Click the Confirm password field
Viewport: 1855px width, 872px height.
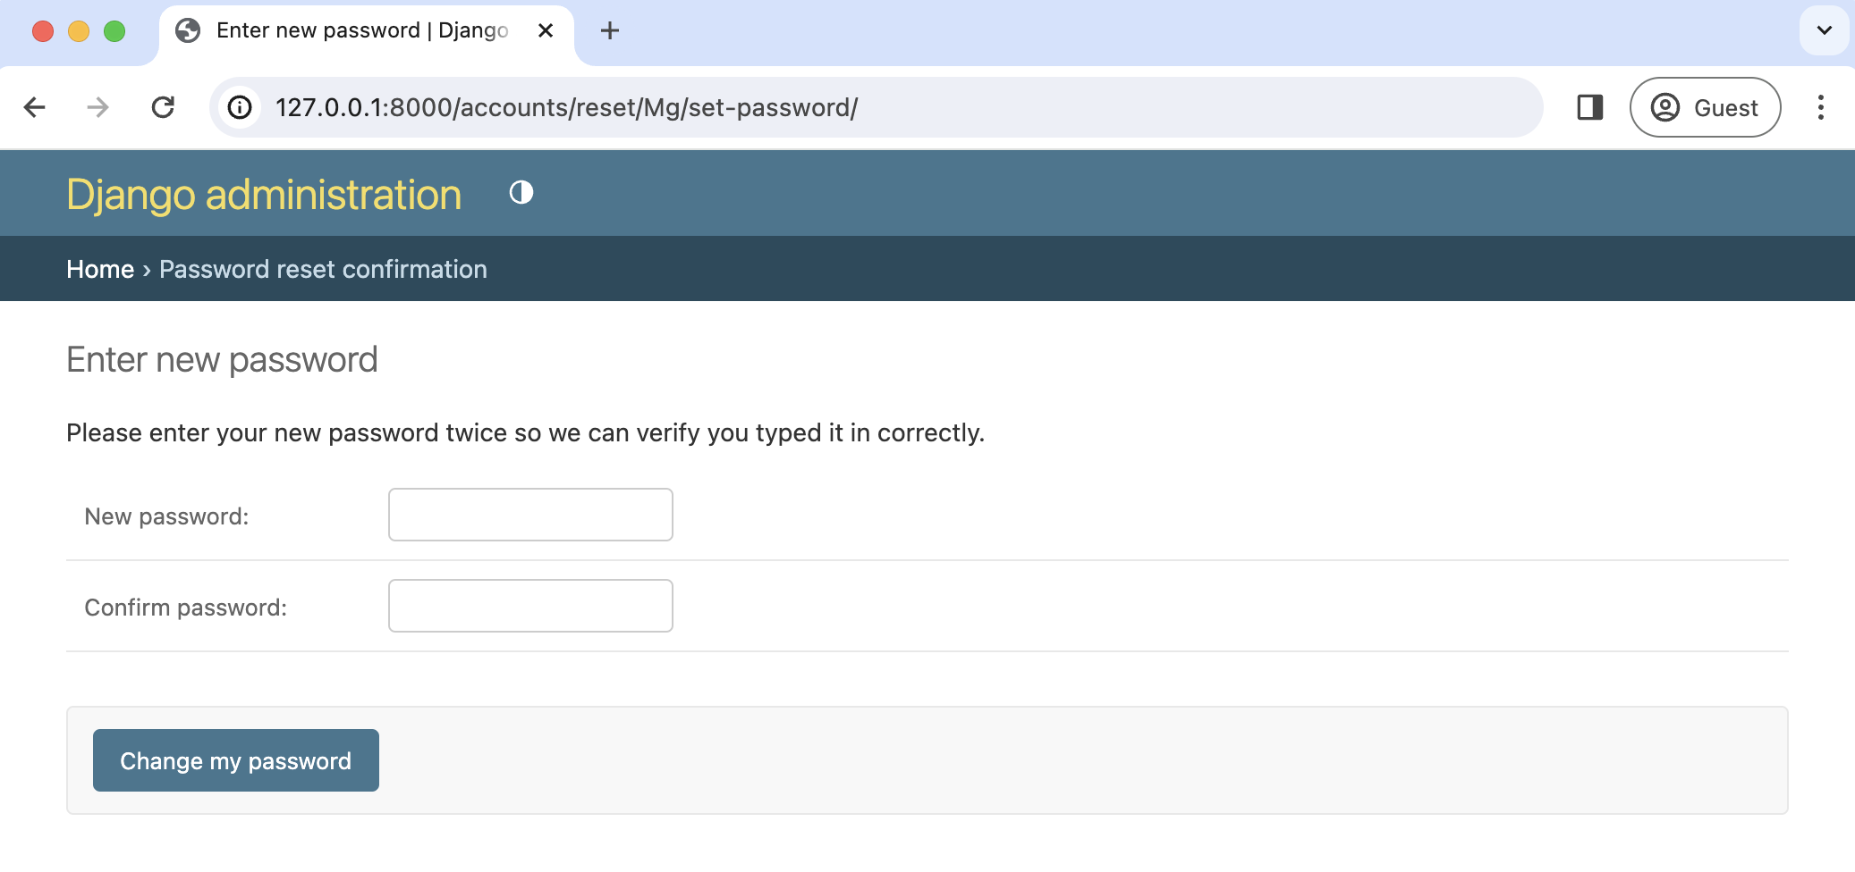pos(530,606)
